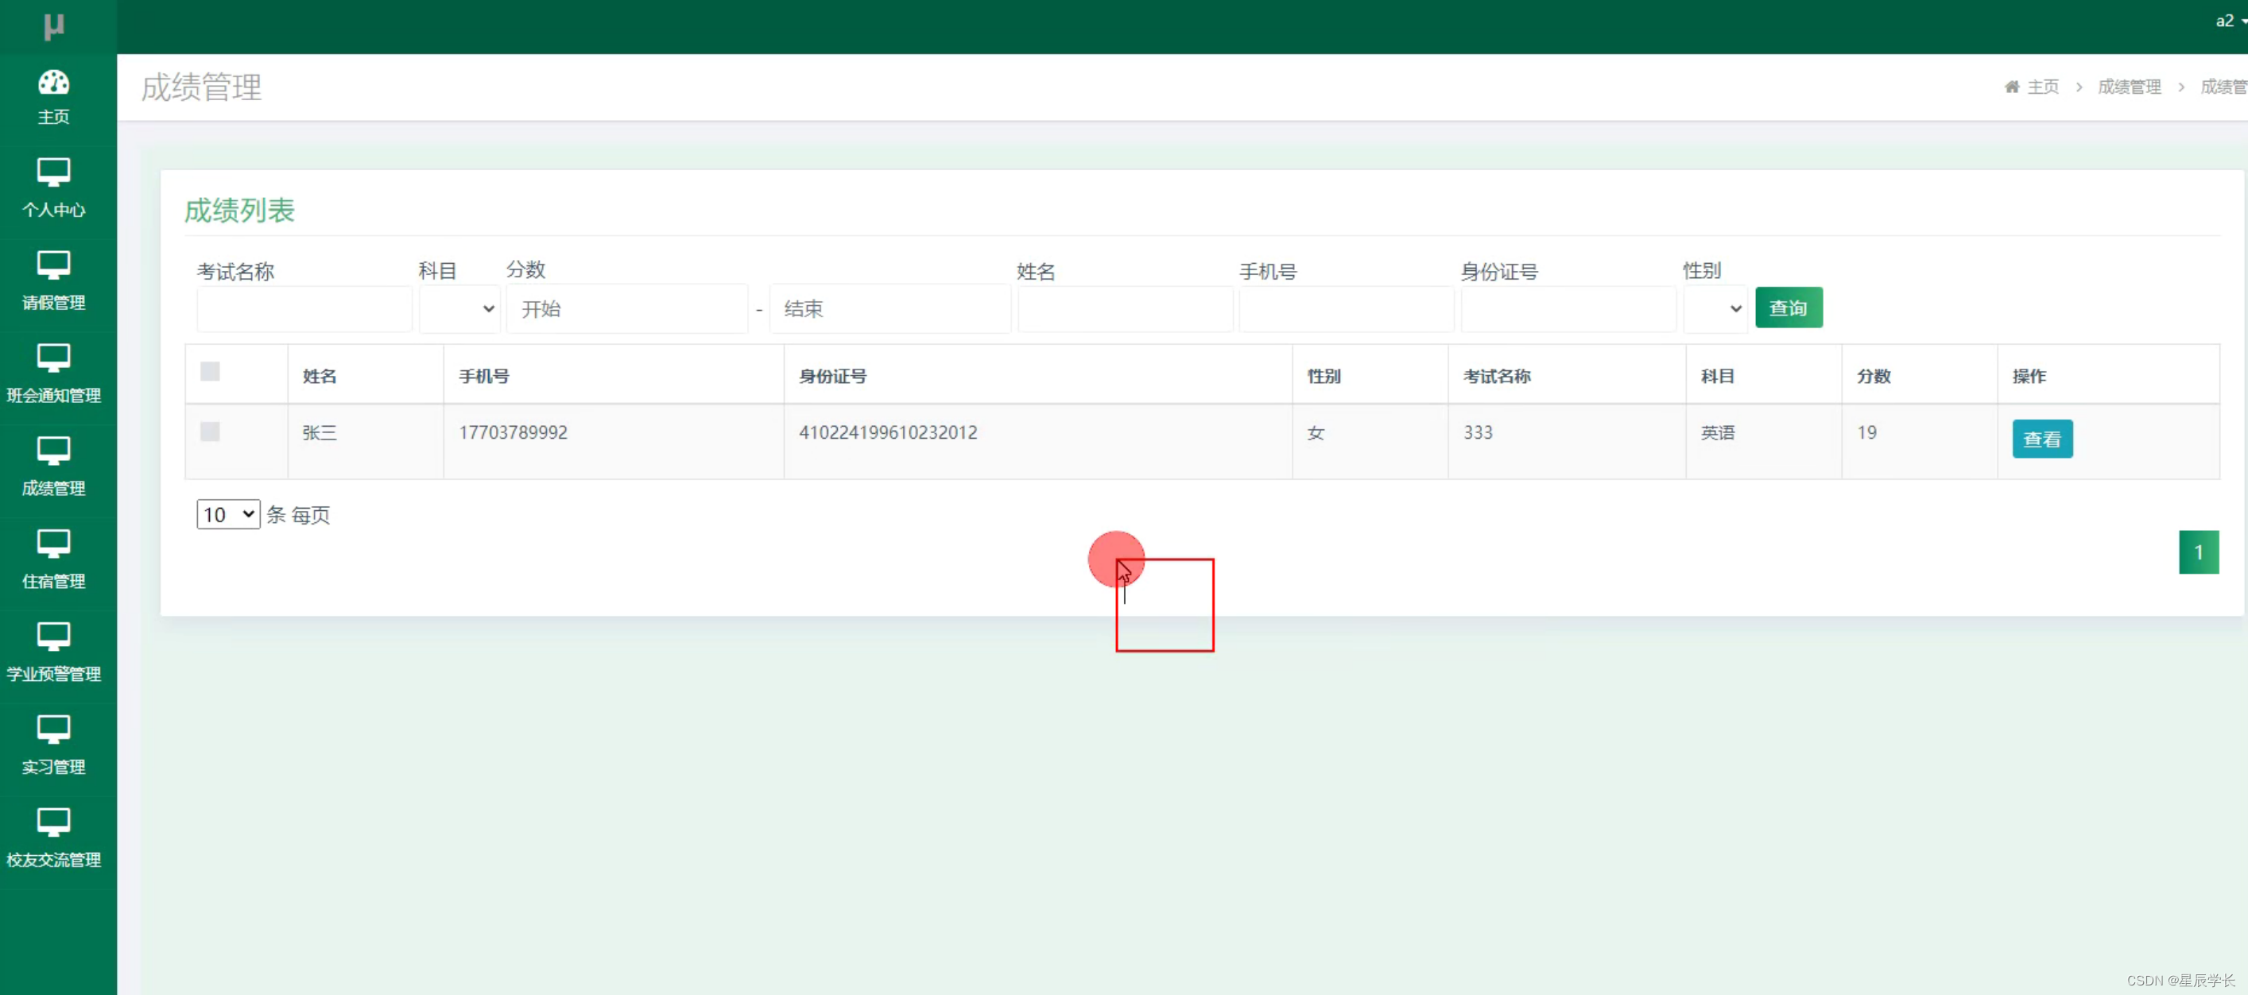Click the 成绩列表 panel title

click(239, 211)
